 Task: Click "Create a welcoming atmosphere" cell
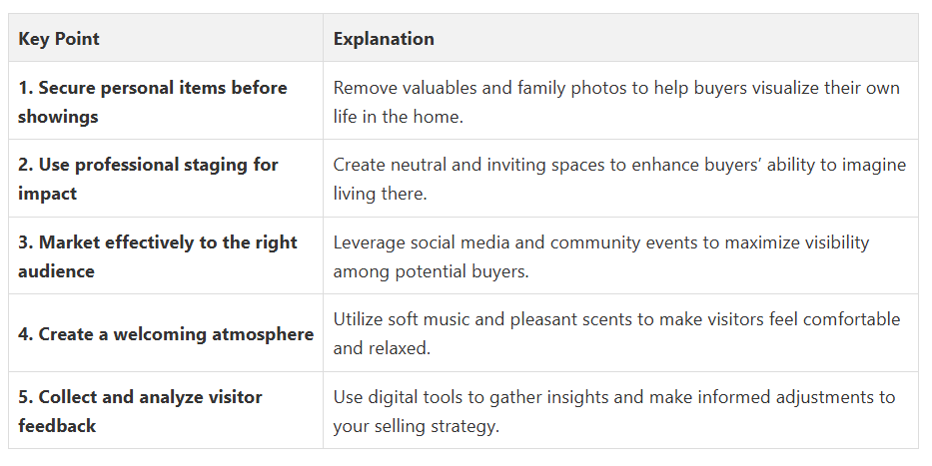pyautogui.click(x=166, y=334)
